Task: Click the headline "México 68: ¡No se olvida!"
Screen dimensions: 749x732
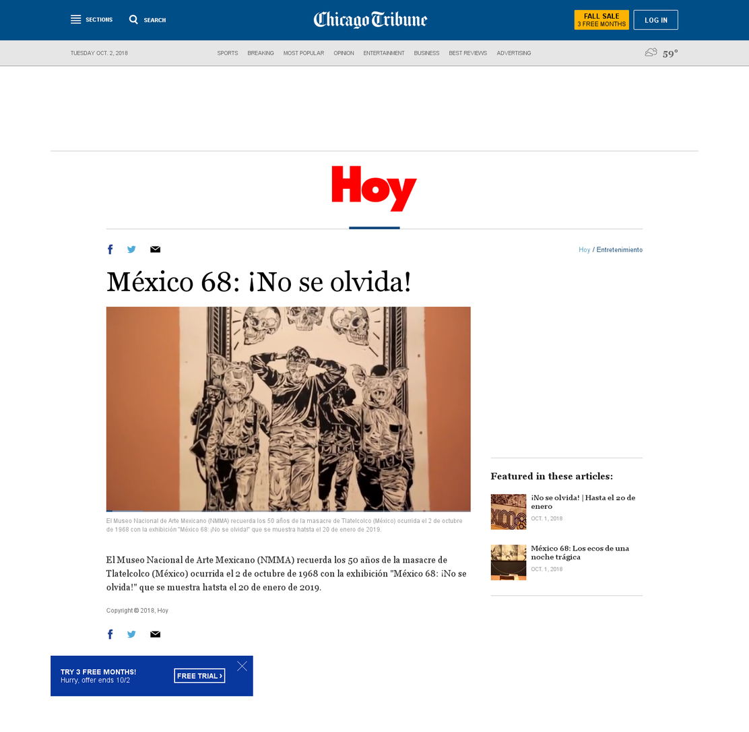Action: [259, 282]
